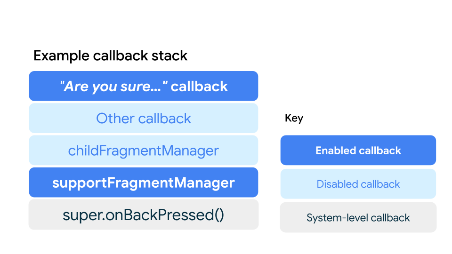
Task: Click the "Example callback stack" heading
Action: click(110, 56)
